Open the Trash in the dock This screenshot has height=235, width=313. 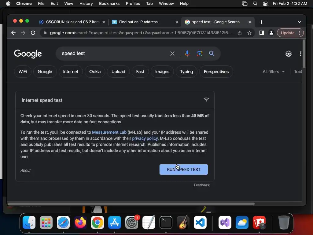pos(284,222)
